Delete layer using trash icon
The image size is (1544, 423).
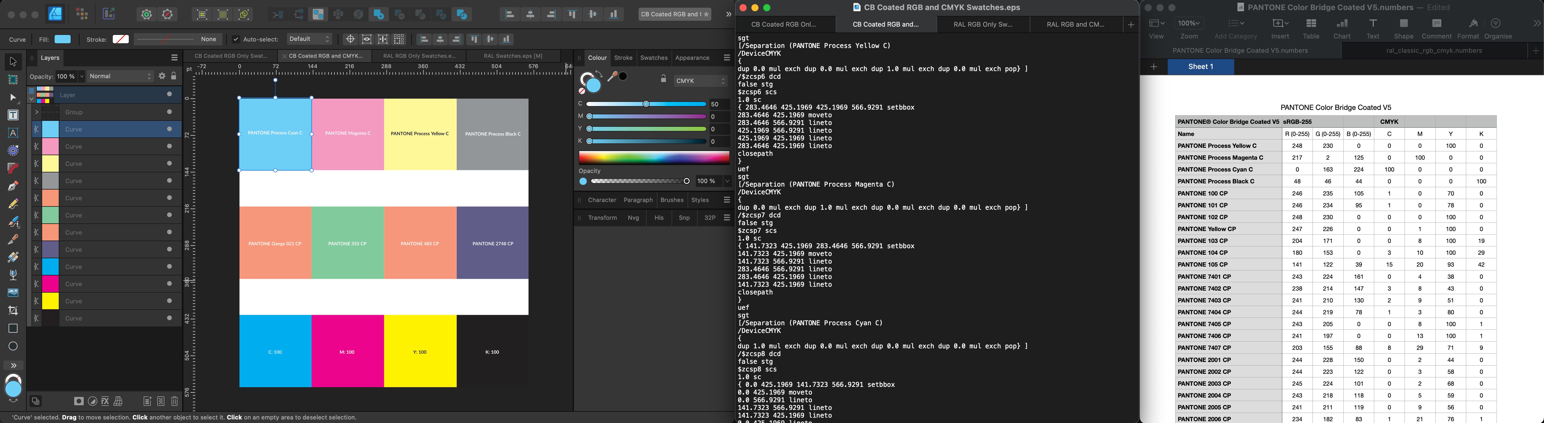coord(174,401)
